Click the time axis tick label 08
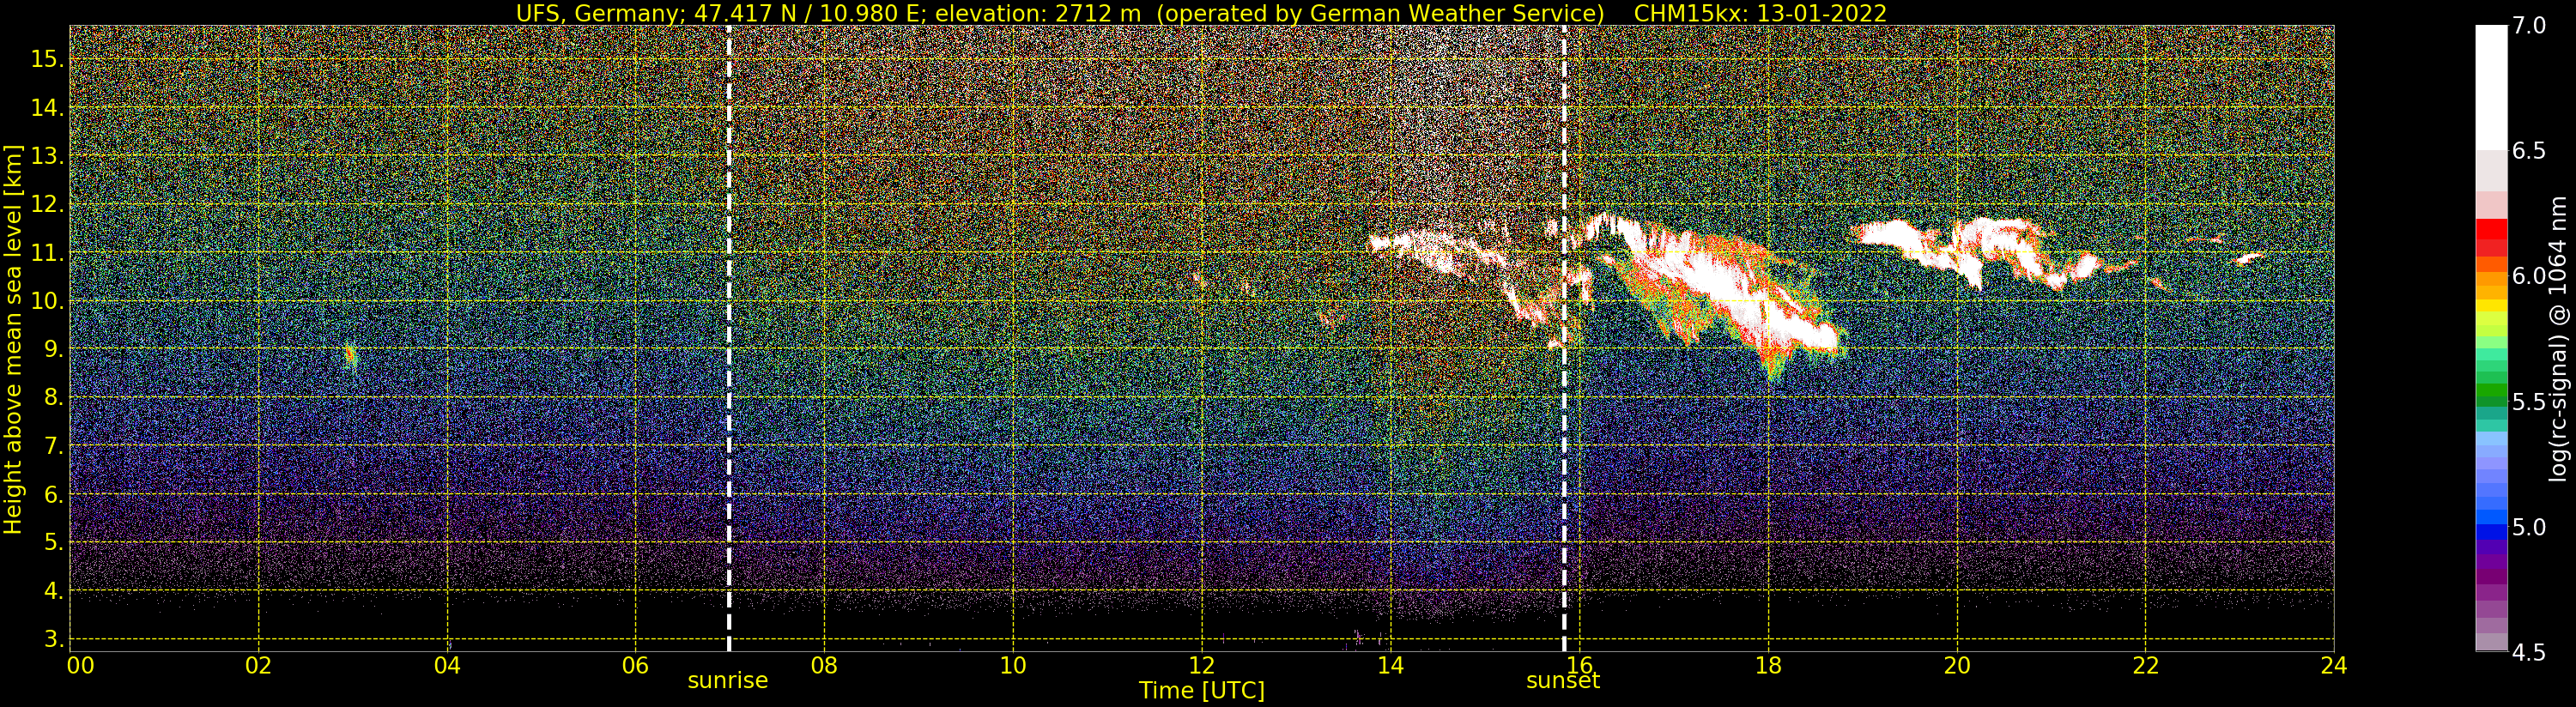Screen dimensions: 2576x707 824,666
